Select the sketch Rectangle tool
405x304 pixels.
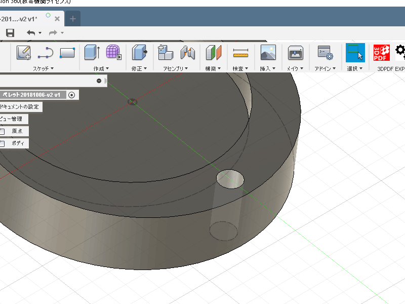click(67, 53)
